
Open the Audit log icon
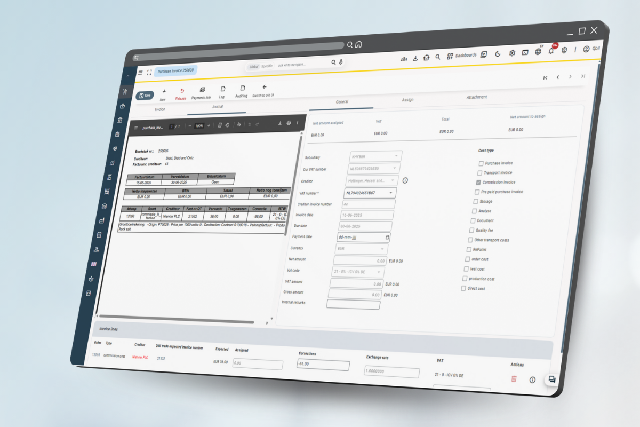[242, 88]
